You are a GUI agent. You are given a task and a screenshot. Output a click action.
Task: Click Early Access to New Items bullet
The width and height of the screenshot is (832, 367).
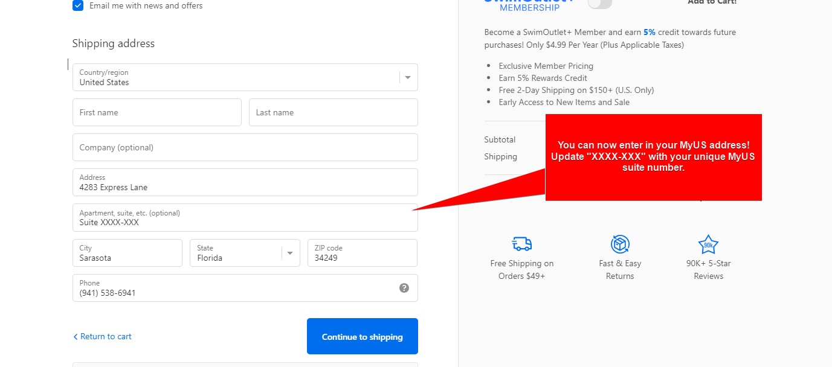[x=564, y=102]
